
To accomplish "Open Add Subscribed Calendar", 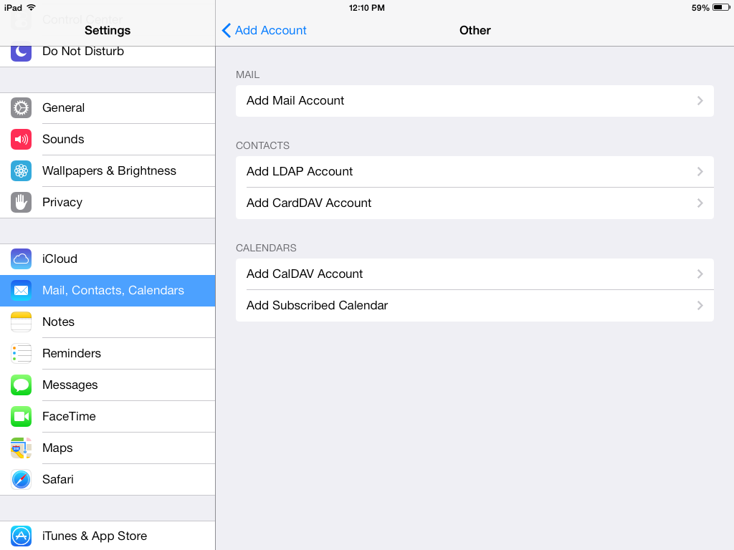I will point(475,306).
